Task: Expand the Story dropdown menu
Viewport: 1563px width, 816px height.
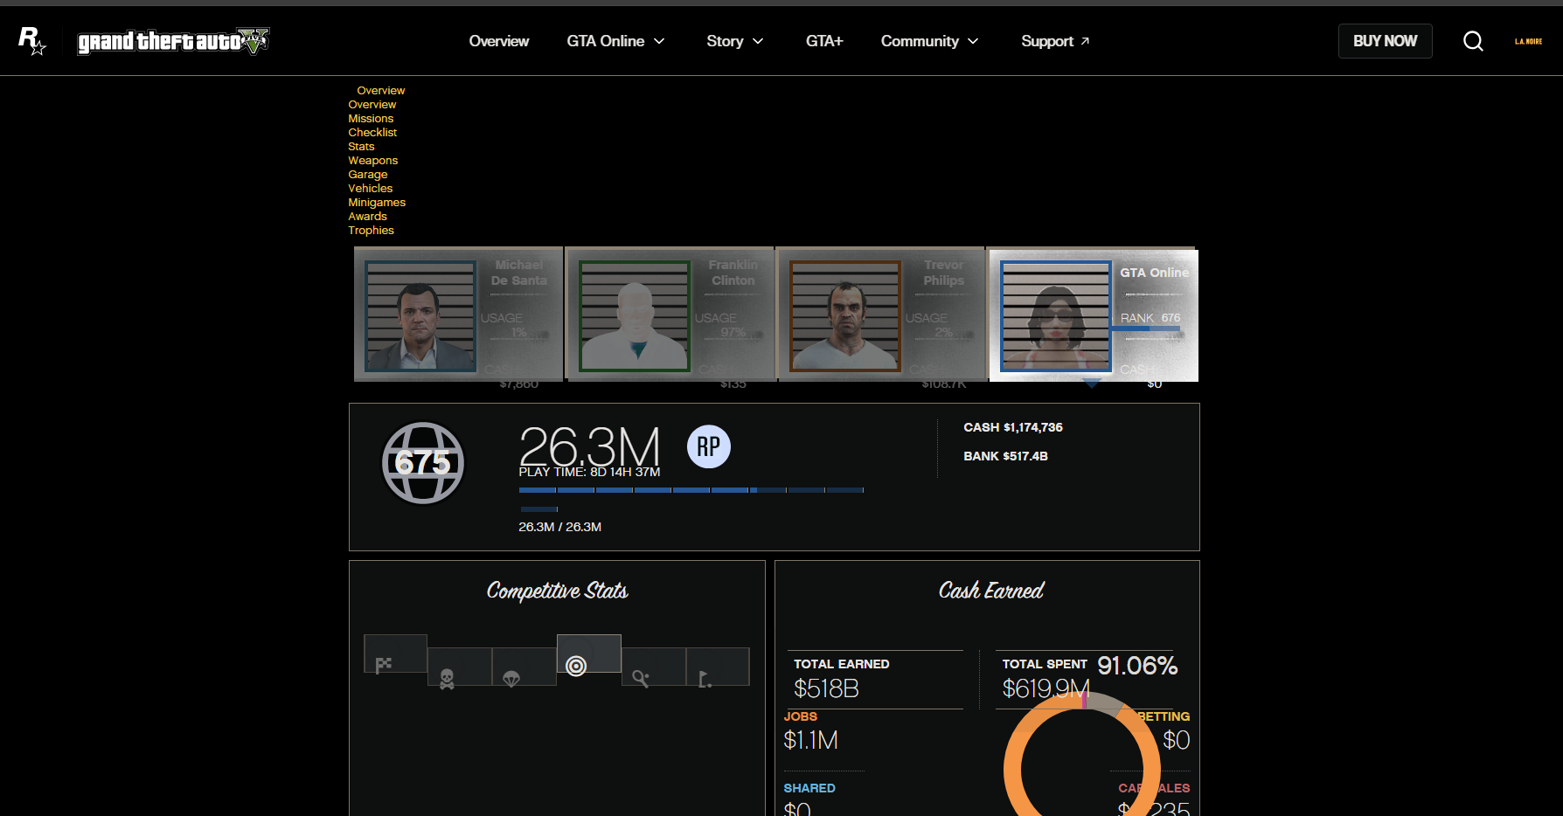Action: (734, 41)
